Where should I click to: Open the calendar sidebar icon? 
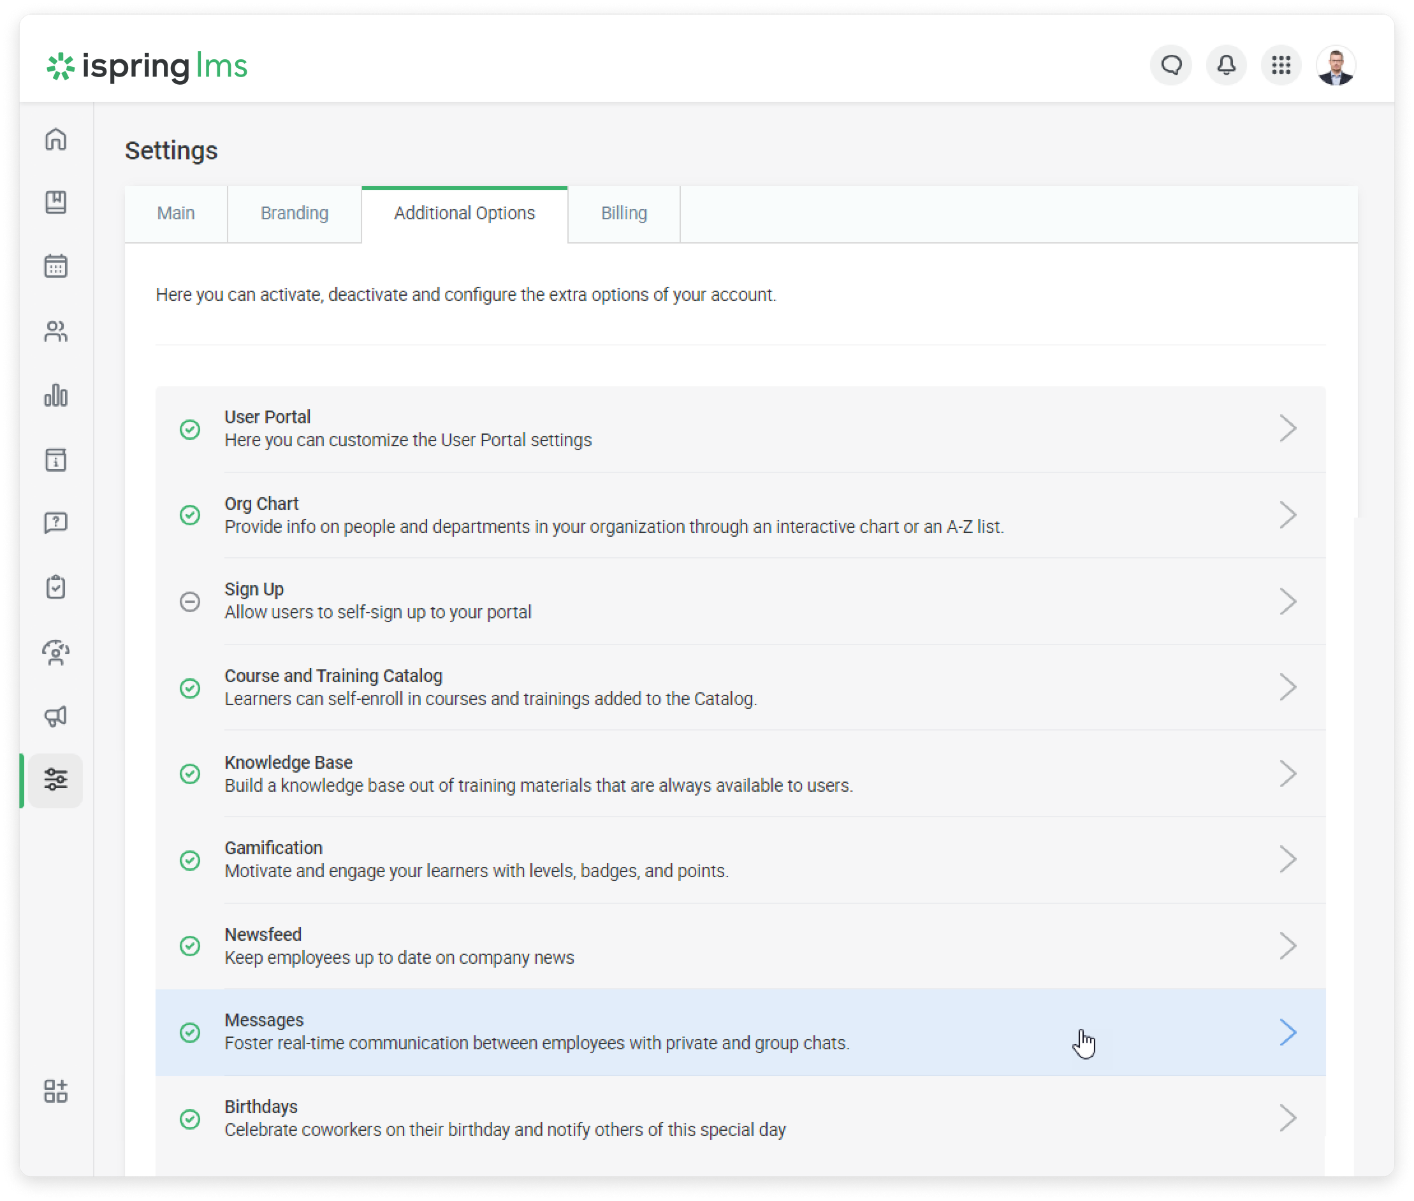[x=56, y=266]
